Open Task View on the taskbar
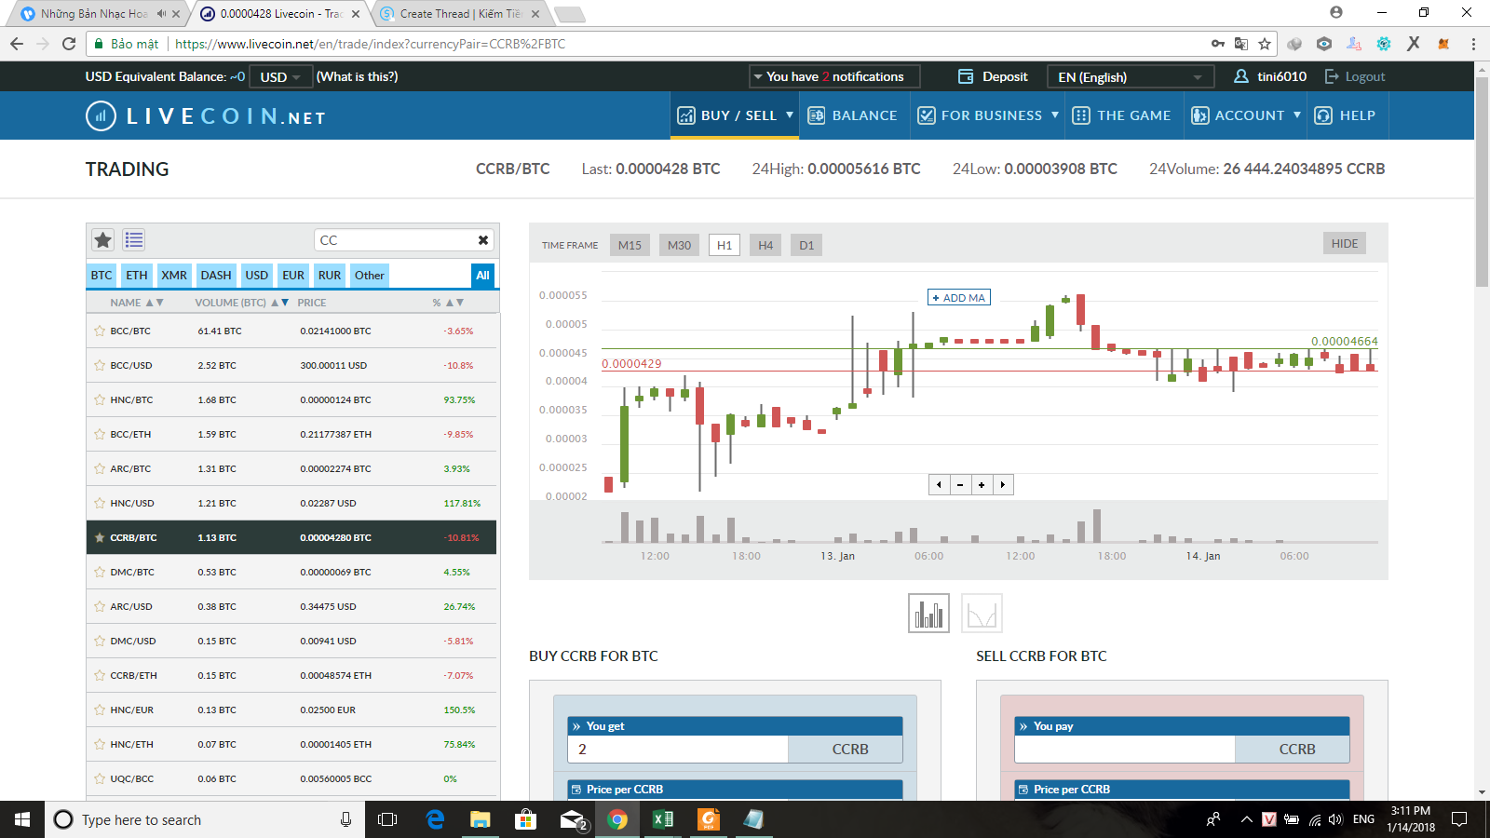The image size is (1490, 838). 387,819
